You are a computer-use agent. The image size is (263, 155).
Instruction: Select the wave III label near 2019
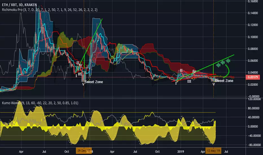(x=189, y=81)
